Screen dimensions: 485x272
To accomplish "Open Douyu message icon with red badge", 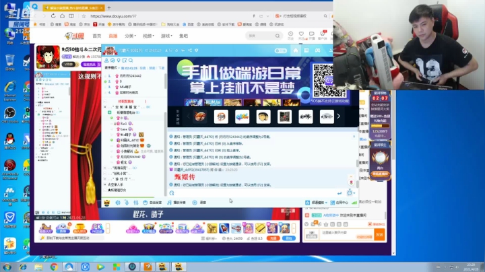I will pos(323,34).
